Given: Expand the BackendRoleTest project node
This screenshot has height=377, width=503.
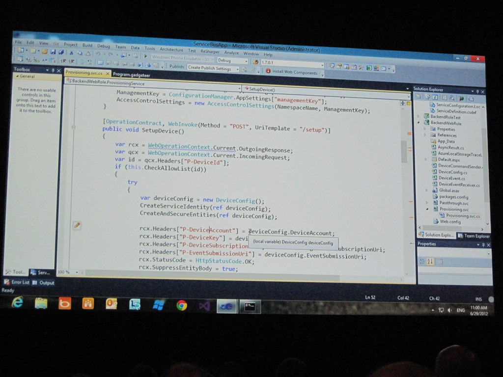Looking at the screenshot, I should click(x=419, y=116).
